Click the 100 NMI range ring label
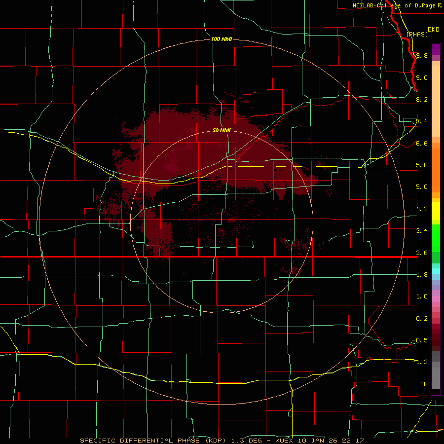Screen dimensions: 444x444 pyautogui.click(x=222, y=39)
